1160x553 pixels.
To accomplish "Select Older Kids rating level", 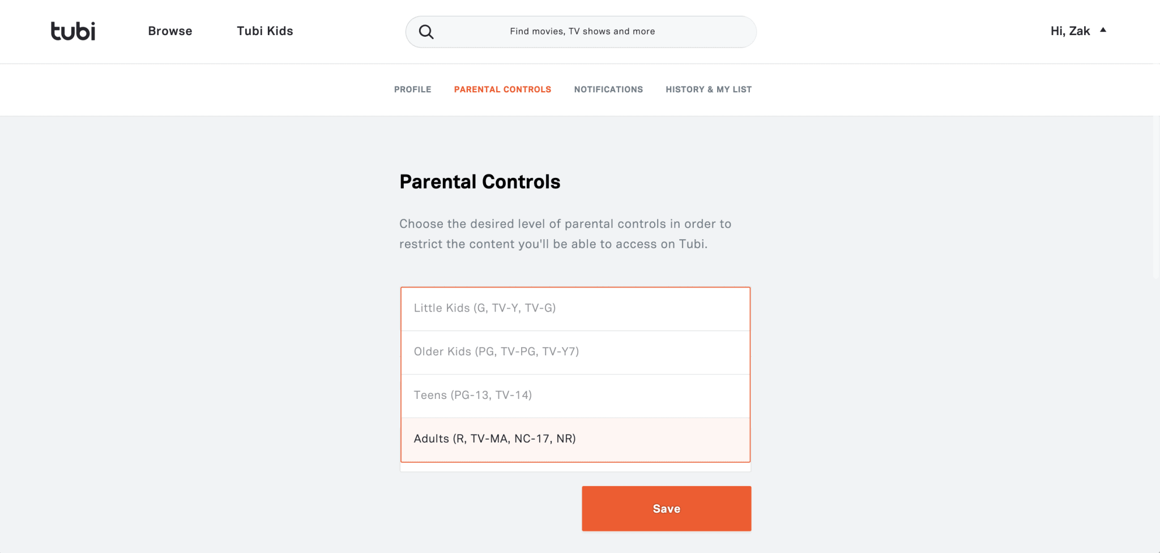I will pos(575,352).
